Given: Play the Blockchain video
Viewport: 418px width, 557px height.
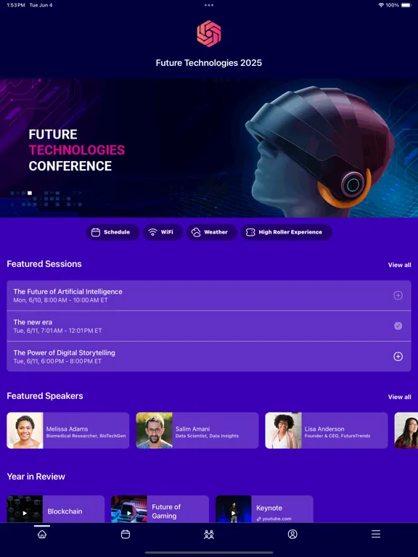Looking at the screenshot, I should [x=25, y=513].
